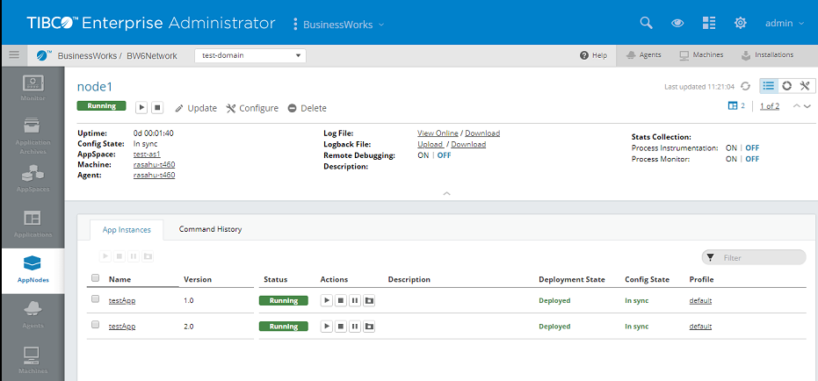Tick the select-all checkbox in table header

(x=96, y=278)
